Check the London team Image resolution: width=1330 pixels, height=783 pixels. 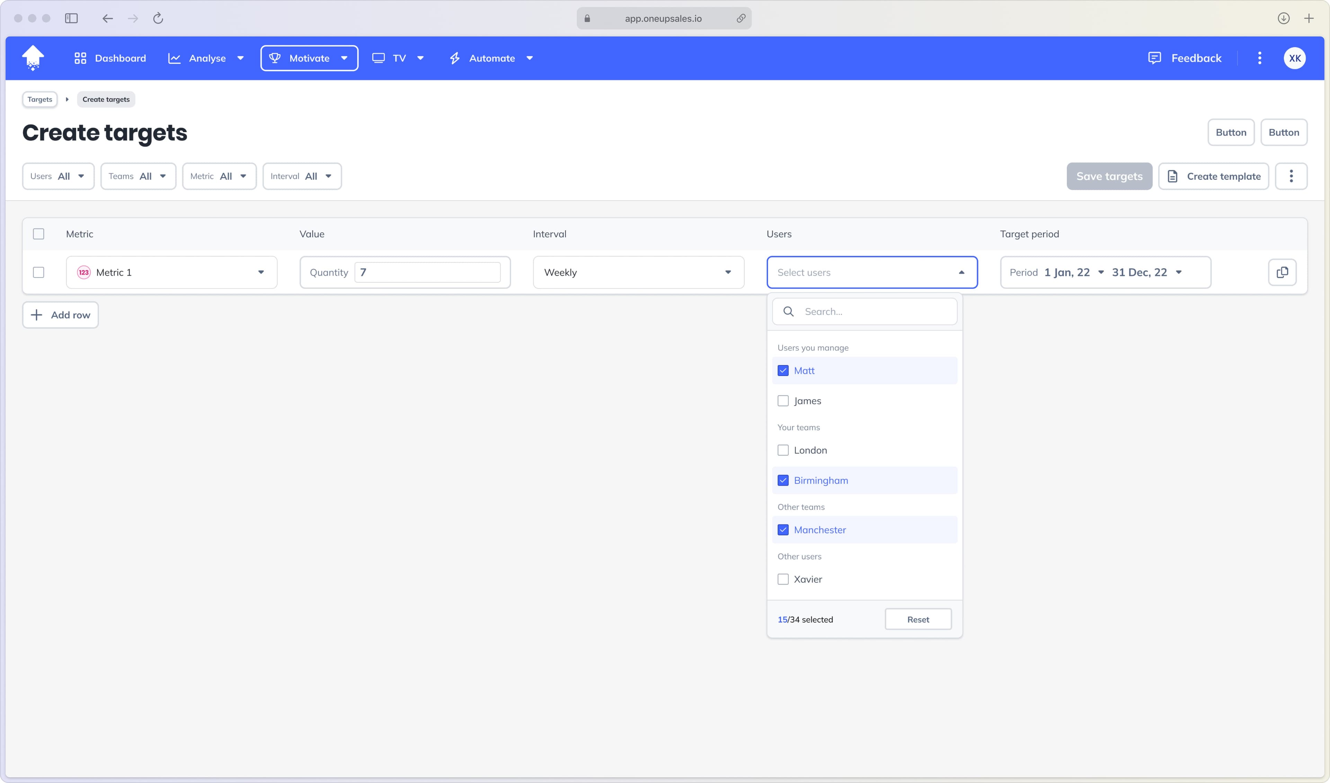click(x=783, y=450)
